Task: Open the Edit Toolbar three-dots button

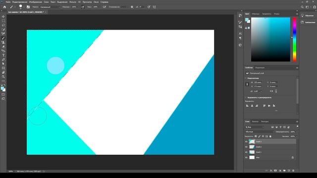Action: click(3, 81)
